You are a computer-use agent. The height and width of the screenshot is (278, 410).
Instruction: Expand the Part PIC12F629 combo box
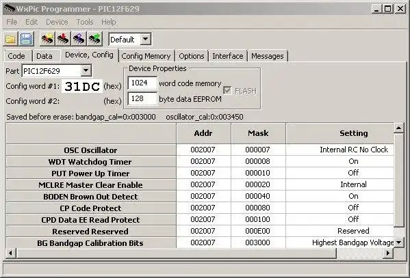86,71
